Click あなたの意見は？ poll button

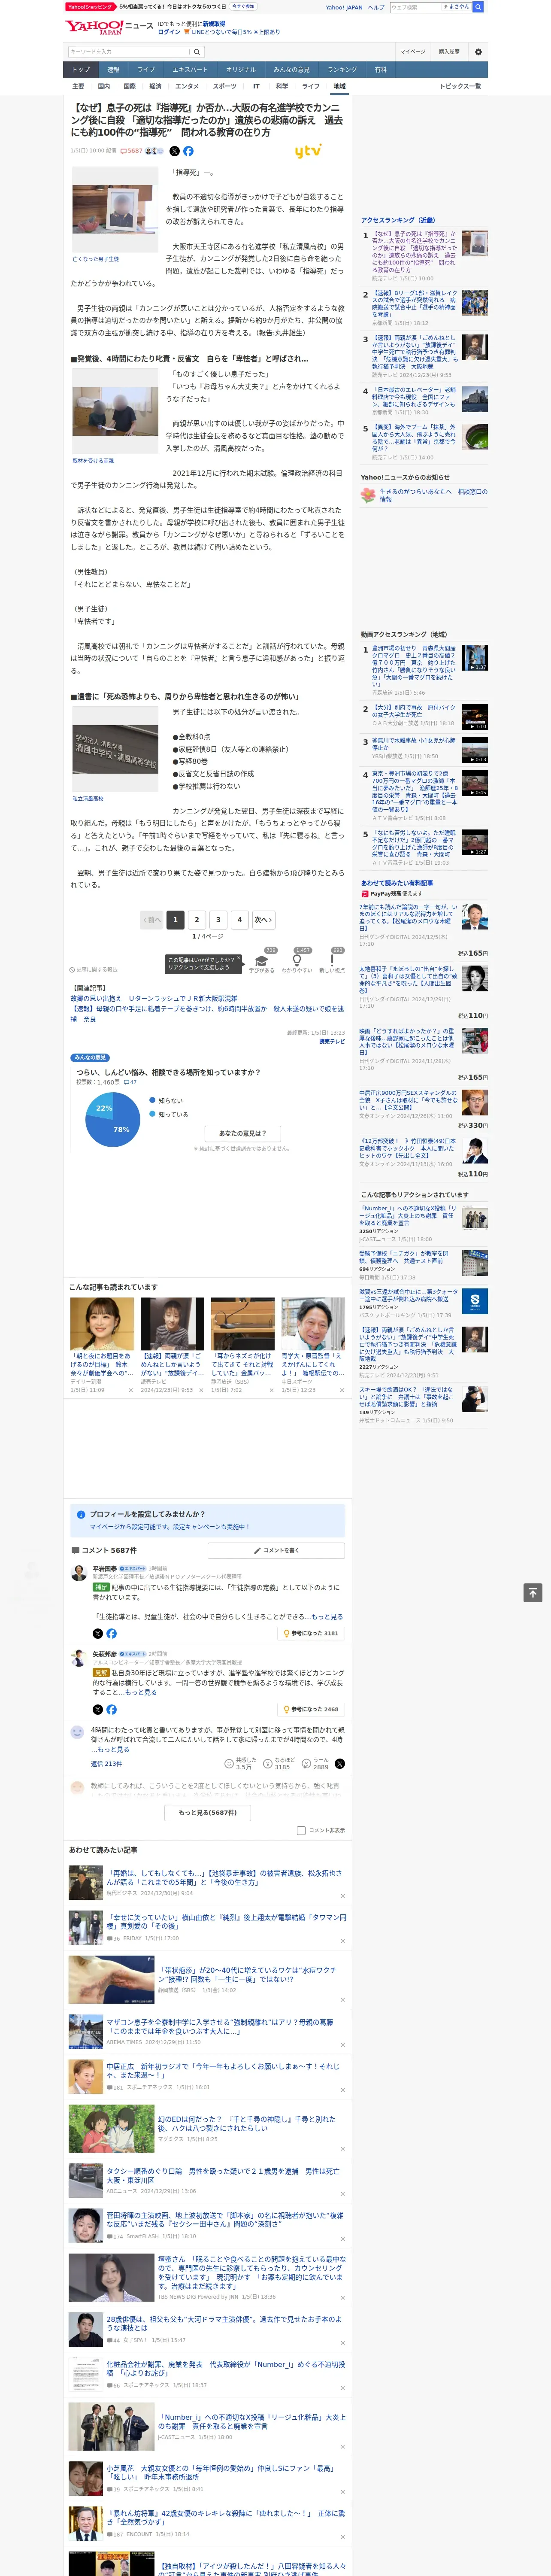point(242,1133)
